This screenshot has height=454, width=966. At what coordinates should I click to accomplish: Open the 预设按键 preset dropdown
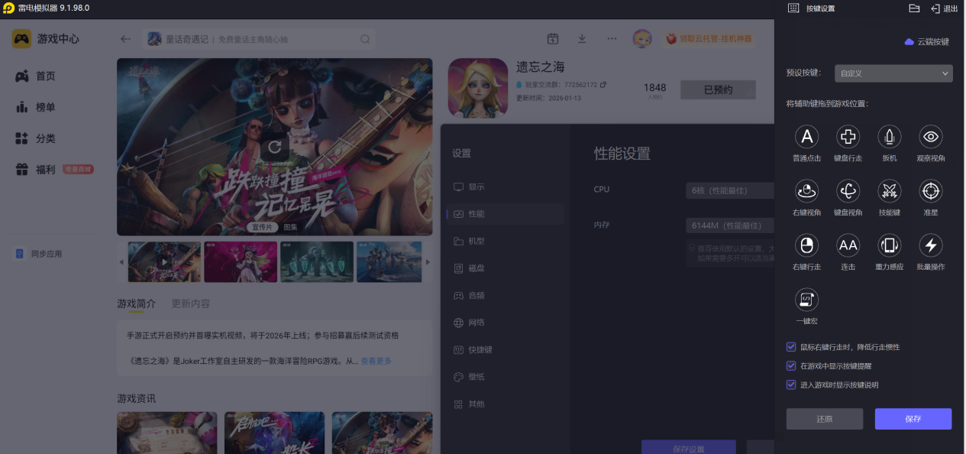point(893,73)
